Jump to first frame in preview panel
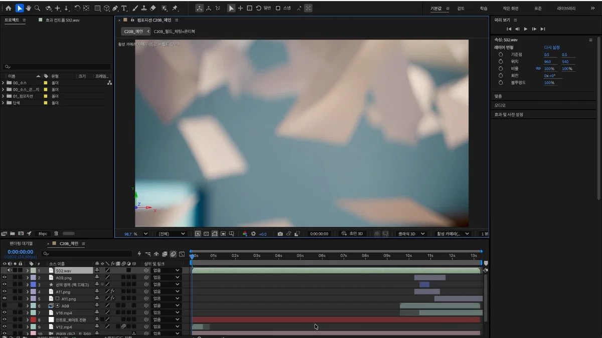The width and height of the screenshot is (602, 338). click(509, 29)
